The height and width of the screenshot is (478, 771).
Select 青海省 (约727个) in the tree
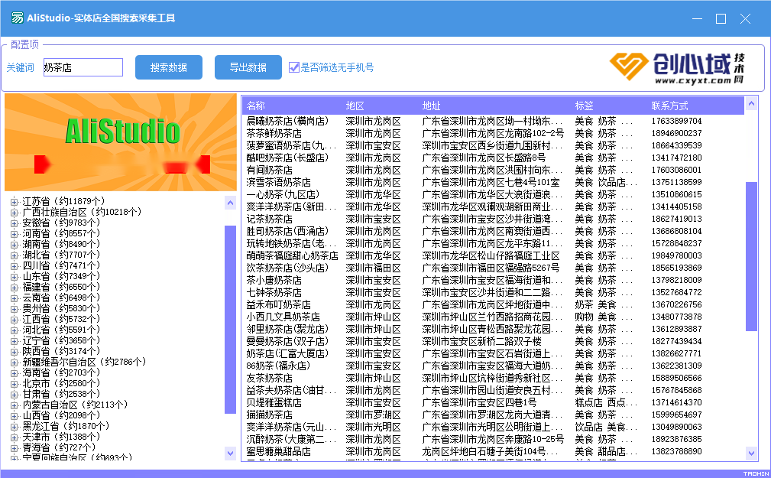(59, 448)
